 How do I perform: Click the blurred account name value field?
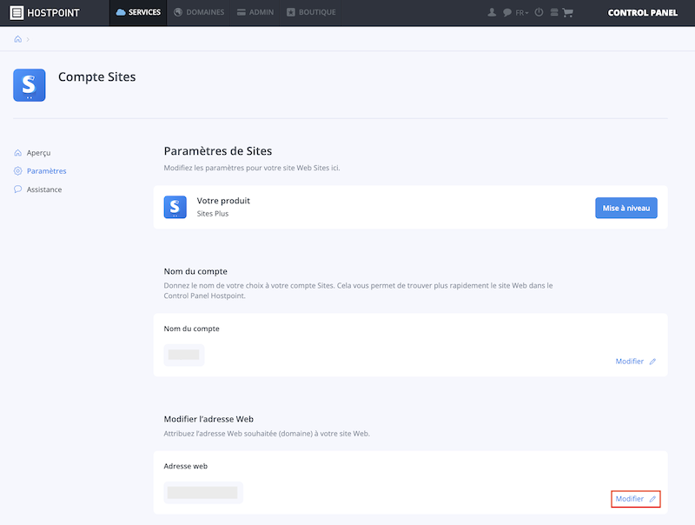coord(184,355)
